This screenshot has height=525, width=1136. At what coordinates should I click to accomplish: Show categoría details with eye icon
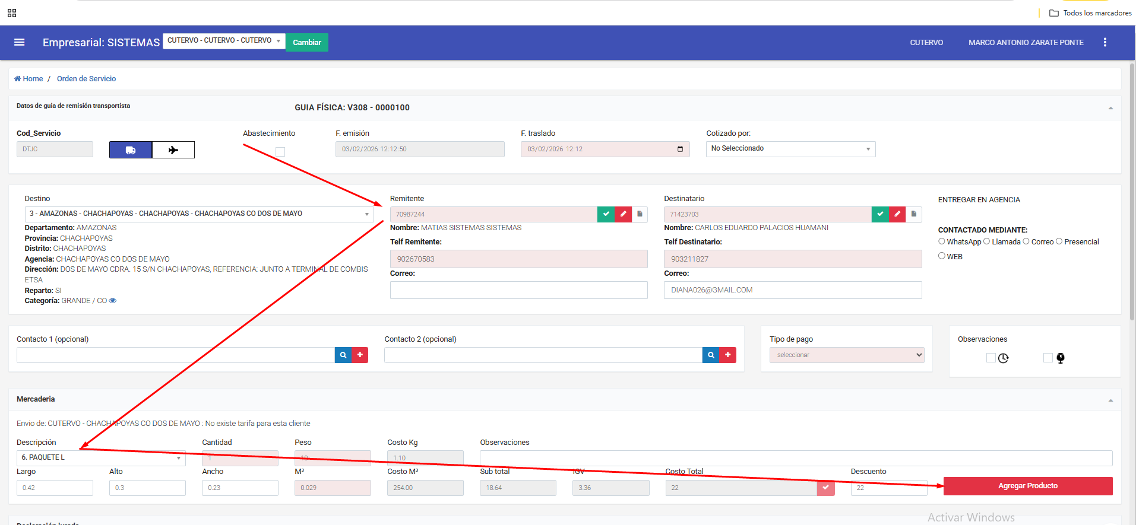113,301
